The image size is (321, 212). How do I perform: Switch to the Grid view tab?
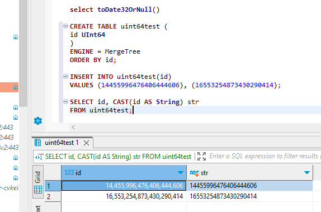[38, 182]
